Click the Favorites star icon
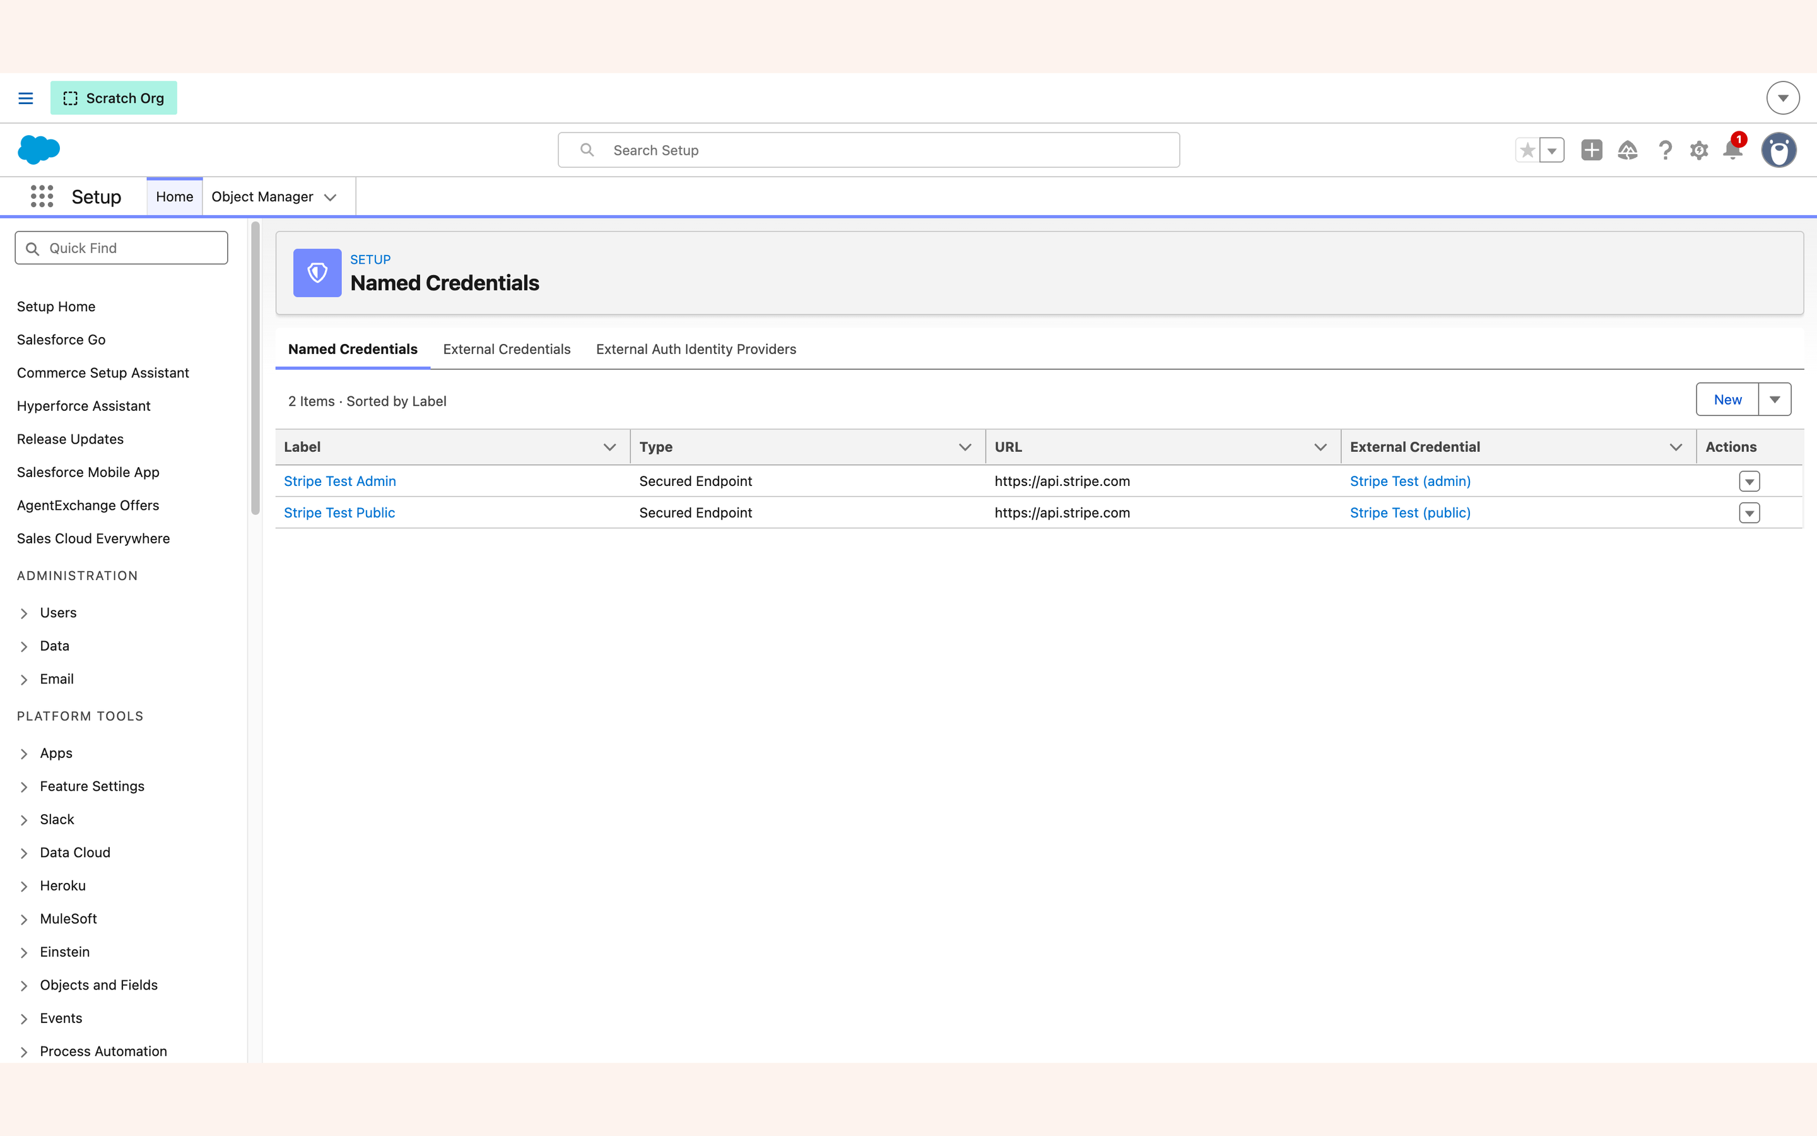 pos(1527,150)
